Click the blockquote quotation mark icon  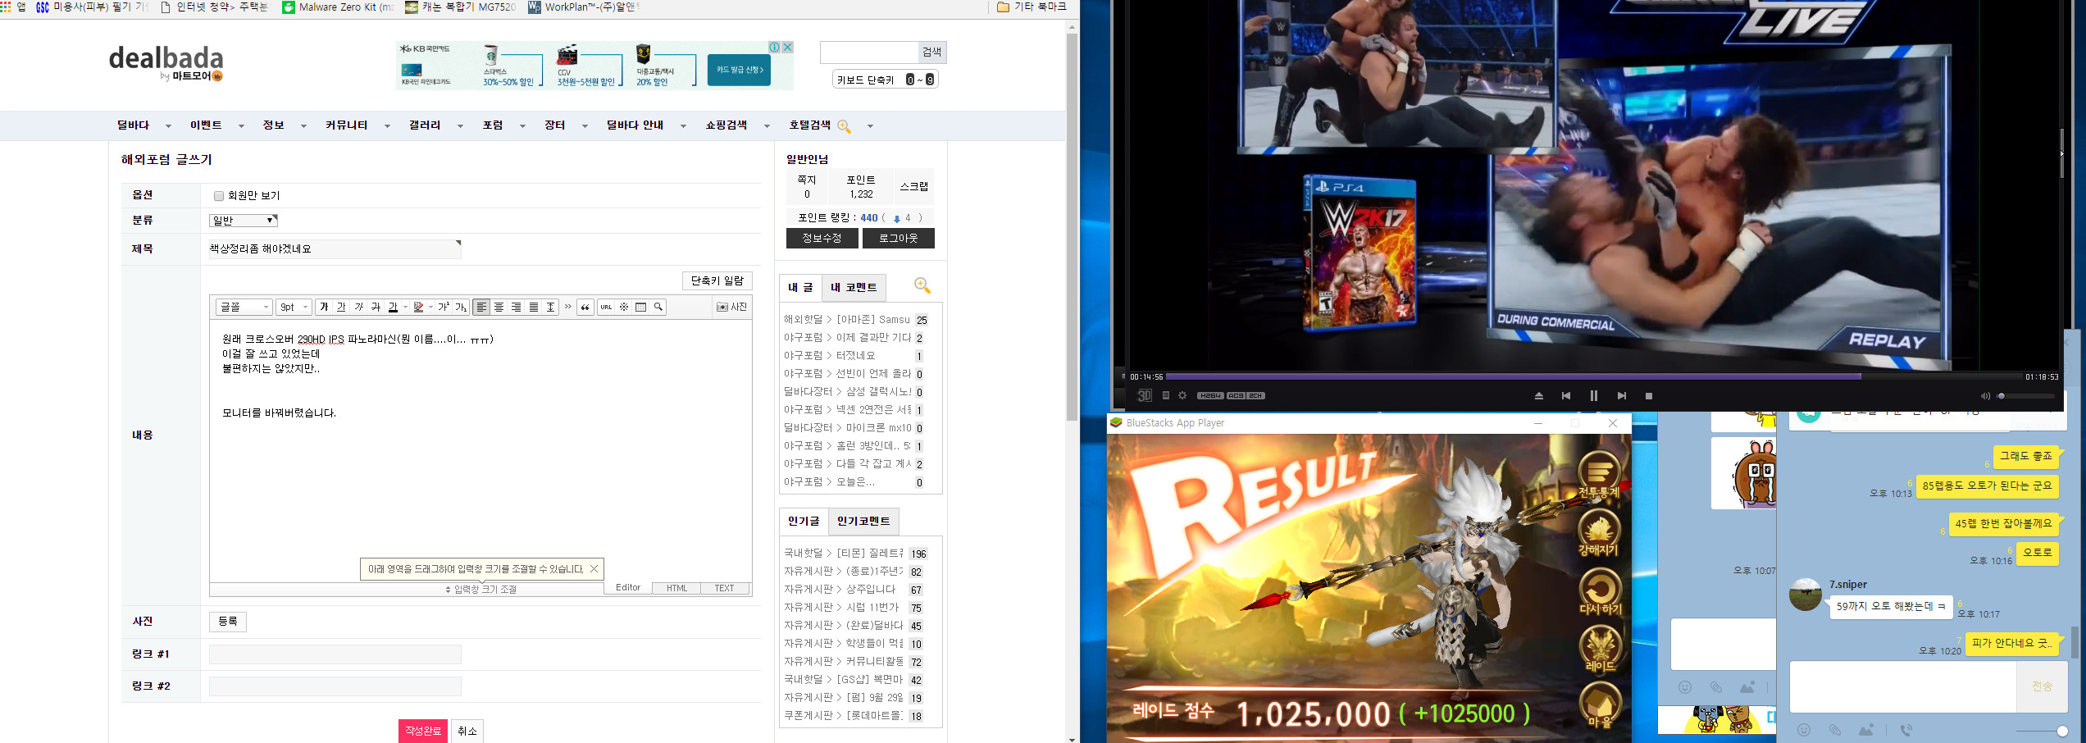point(585,307)
